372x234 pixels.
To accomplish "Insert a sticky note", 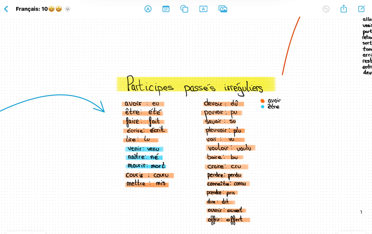I will pyautogui.click(x=166, y=9).
